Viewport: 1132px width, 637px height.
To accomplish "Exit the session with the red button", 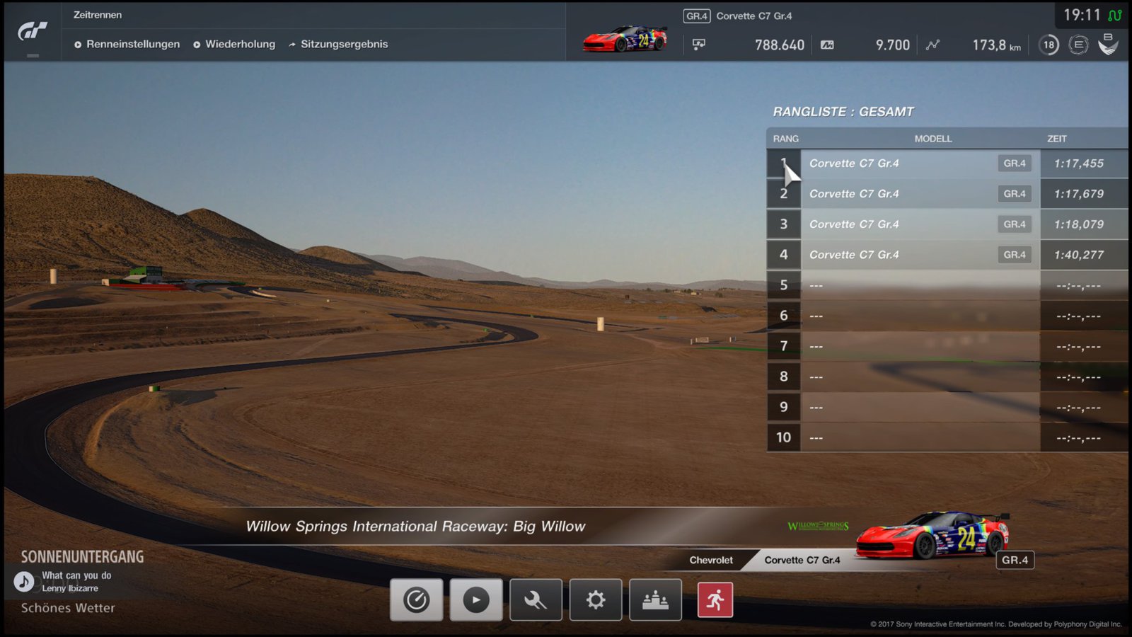I will point(715,600).
